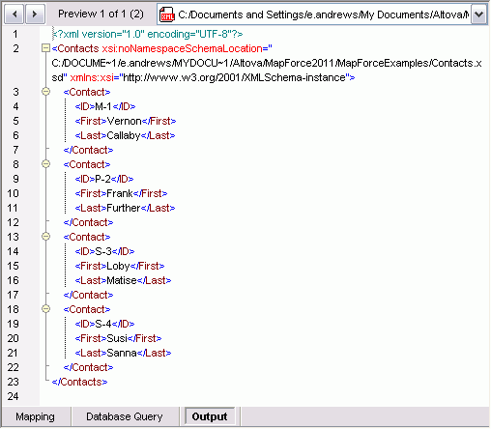491x429 pixels.
Task: Place cursor in the XML declaration line
Action: coord(148,34)
